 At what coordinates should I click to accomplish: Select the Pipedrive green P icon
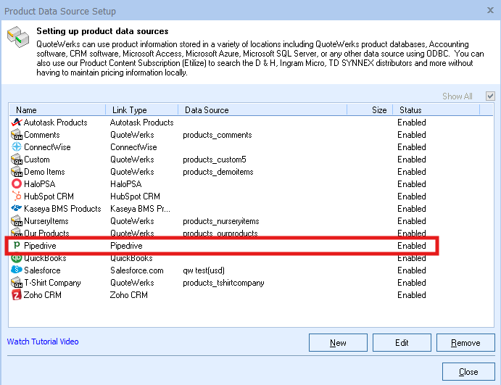tap(17, 246)
